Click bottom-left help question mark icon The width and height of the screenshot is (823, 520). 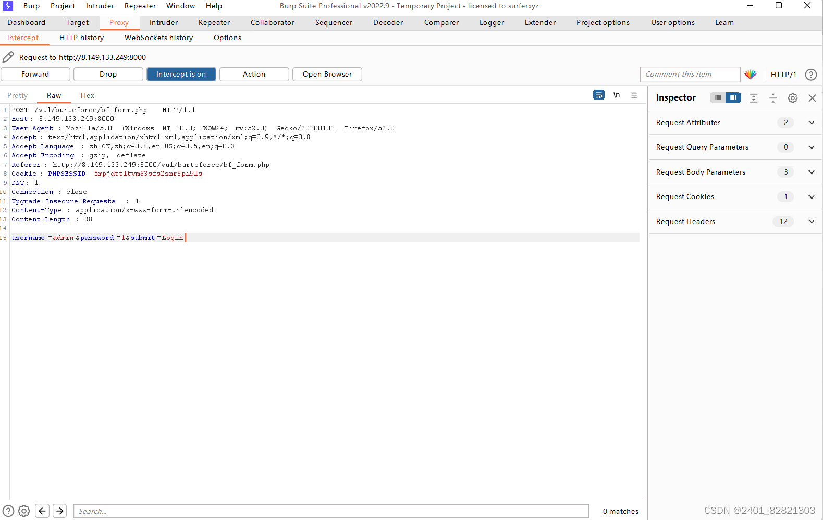(8, 511)
